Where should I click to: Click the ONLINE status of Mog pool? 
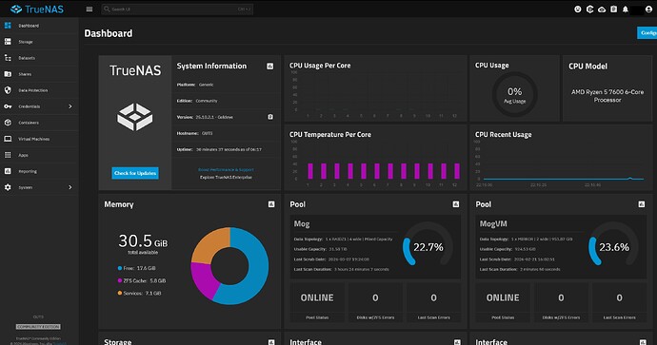click(x=317, y=297)
